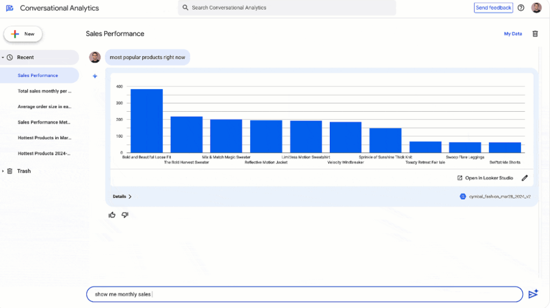Focus the Search Conversational Analytics field

point(287,8)
